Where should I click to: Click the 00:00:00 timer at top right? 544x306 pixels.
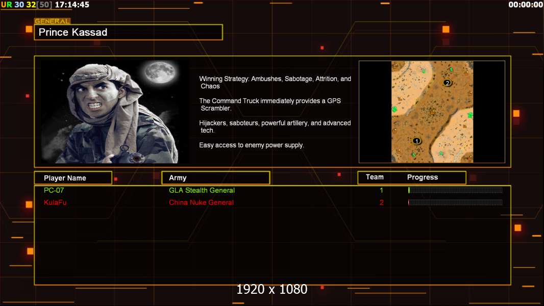526,5
